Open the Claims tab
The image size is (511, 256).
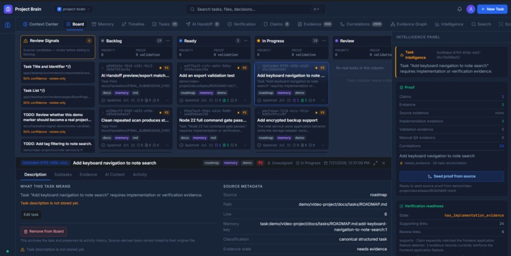(276, 24)
